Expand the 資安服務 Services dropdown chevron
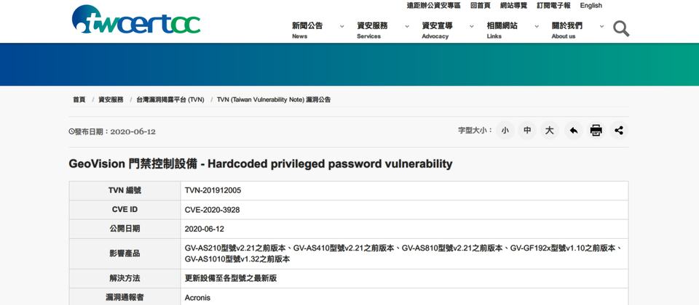 [407, 27]
